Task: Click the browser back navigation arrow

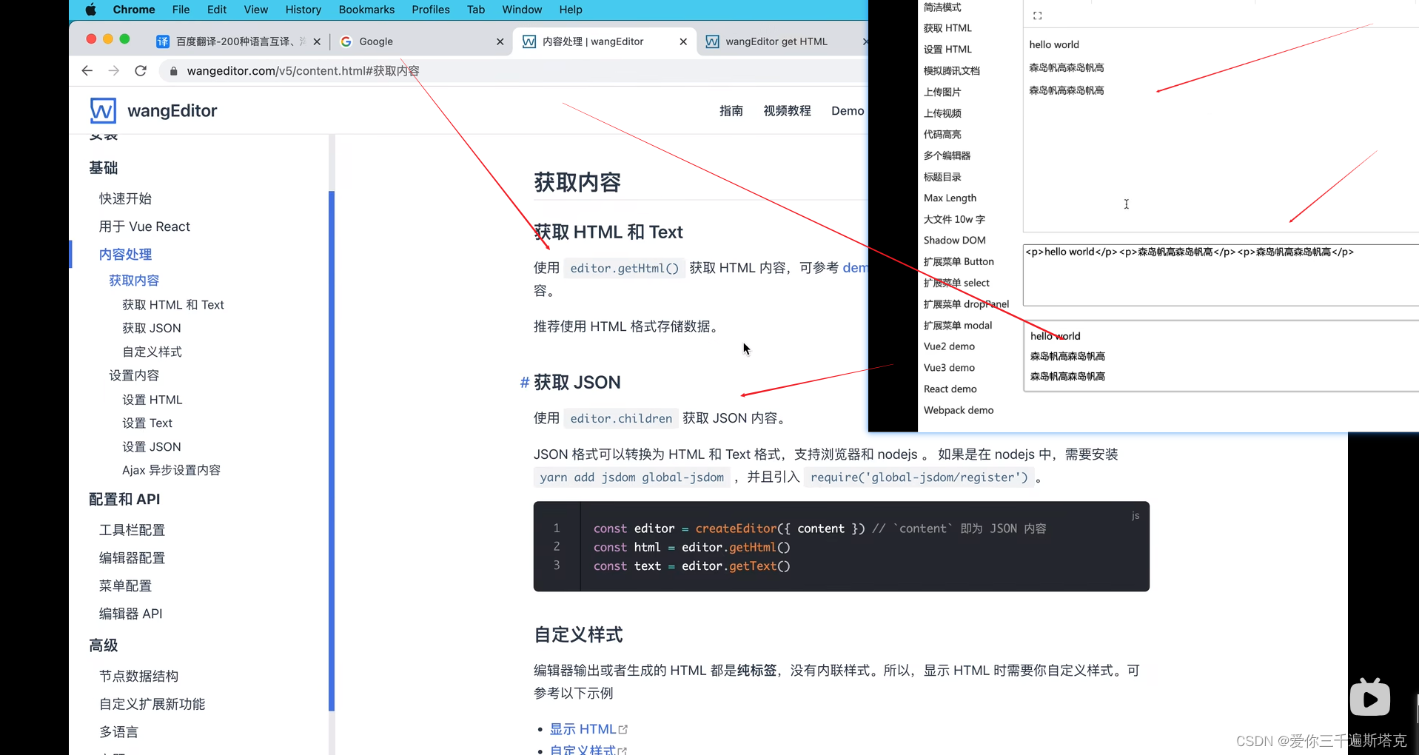Action: pyautogui.click(x=87, y=70)
